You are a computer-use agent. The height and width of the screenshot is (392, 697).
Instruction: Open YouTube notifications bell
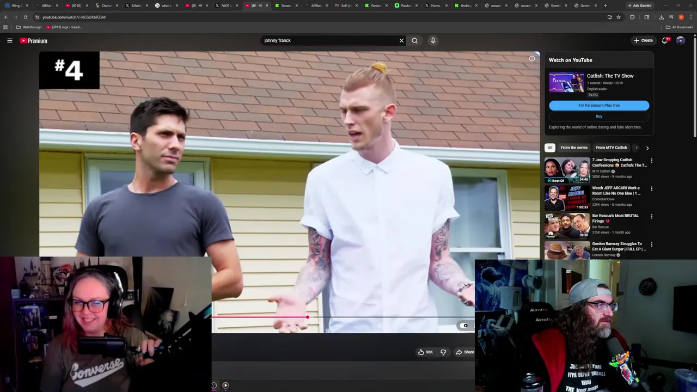click(665, 40)
